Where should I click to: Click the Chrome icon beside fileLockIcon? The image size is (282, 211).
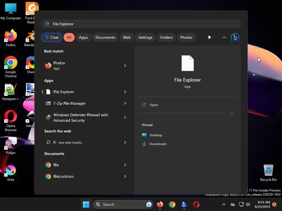pyautogui.click(x=48, y=176)
